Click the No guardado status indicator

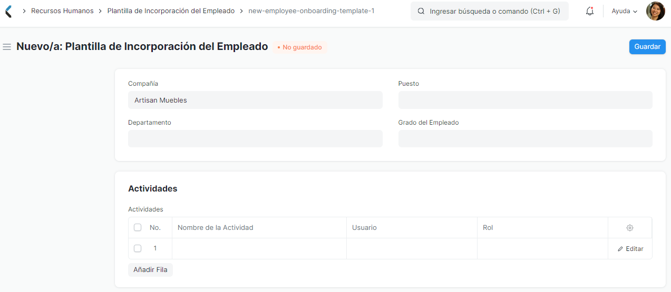pyautogui.click(x=299, y=47)
